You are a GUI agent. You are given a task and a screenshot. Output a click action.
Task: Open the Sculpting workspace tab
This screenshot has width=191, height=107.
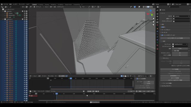(41, 5)
